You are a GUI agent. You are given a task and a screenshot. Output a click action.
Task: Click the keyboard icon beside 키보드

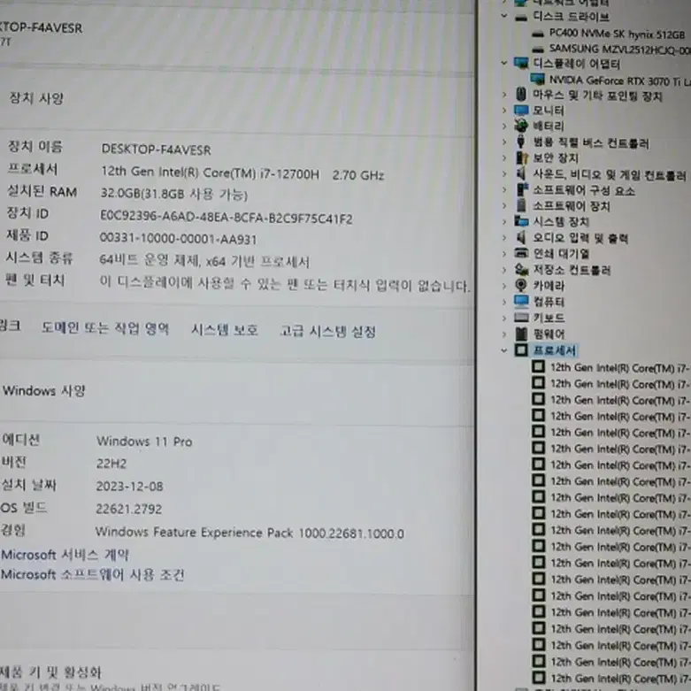(521, 318)
